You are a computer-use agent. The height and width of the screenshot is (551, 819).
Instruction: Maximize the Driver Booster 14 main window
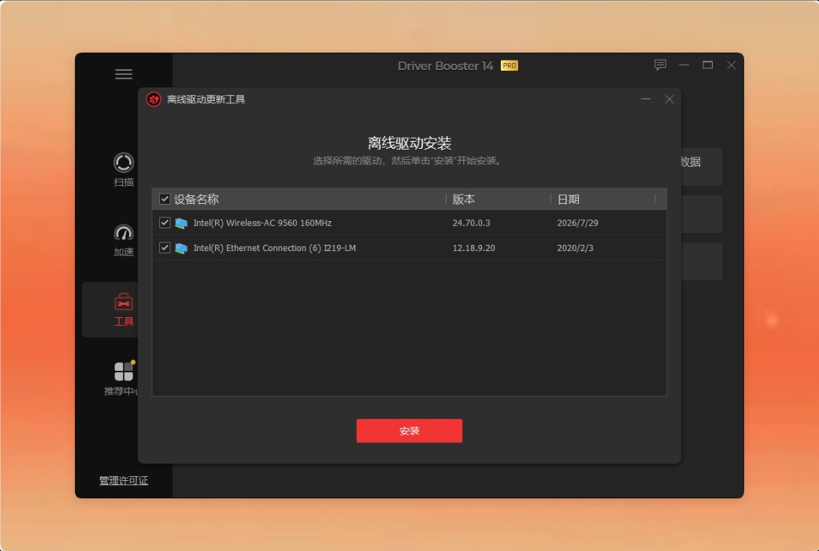708,65
